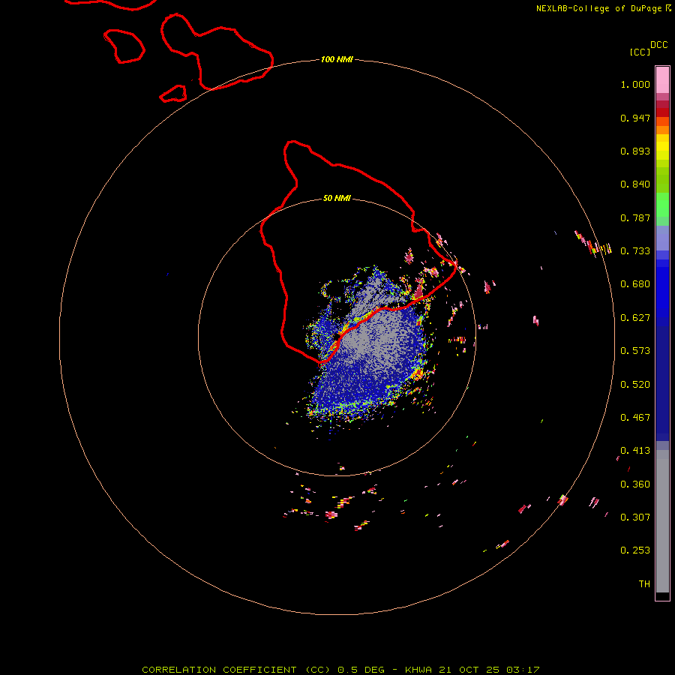Select the 0.893 legend value
Screen dimensions: 675x675
[635, 151]
